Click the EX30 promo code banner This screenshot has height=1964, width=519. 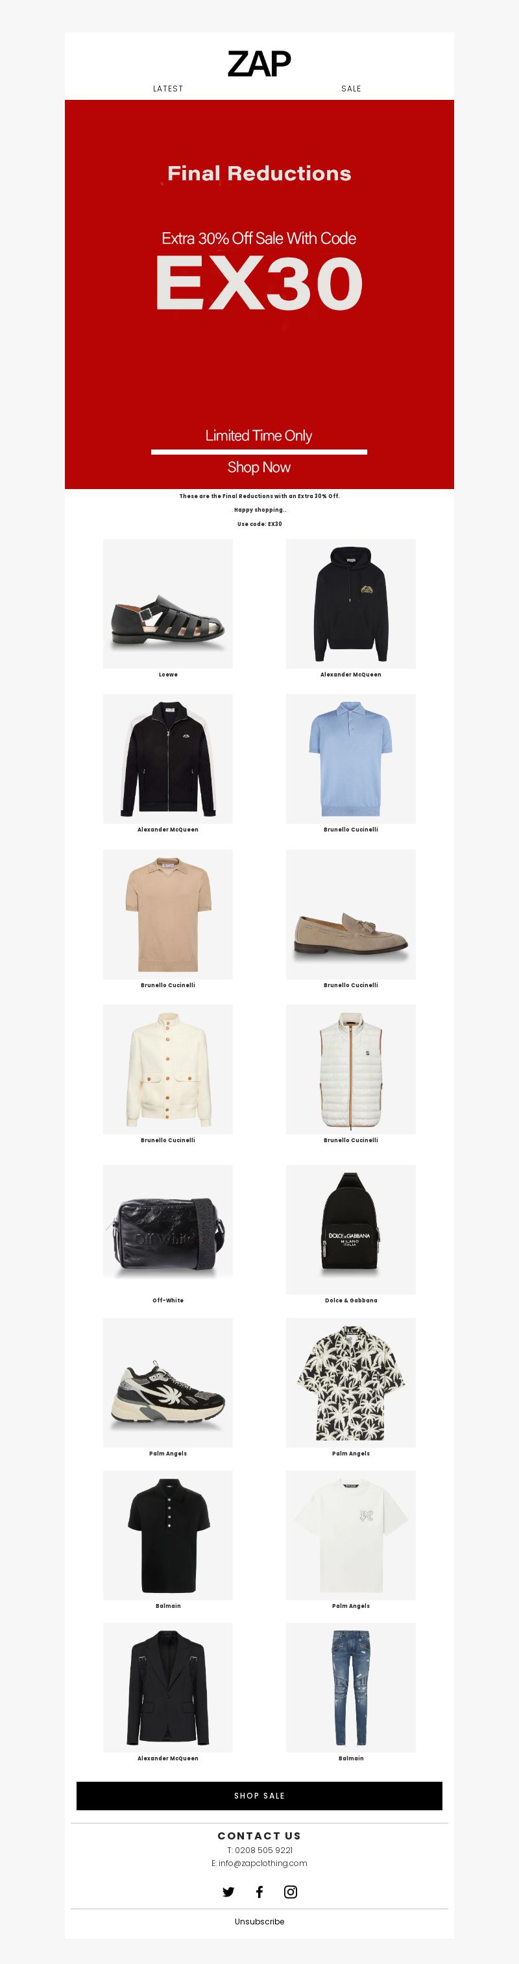(259, 294)
